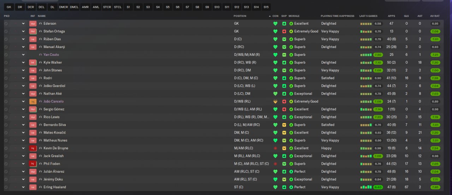Open Yan Couto's purple player name link
452x195 pixels.
pyautogui.click(x=51, y=55)
